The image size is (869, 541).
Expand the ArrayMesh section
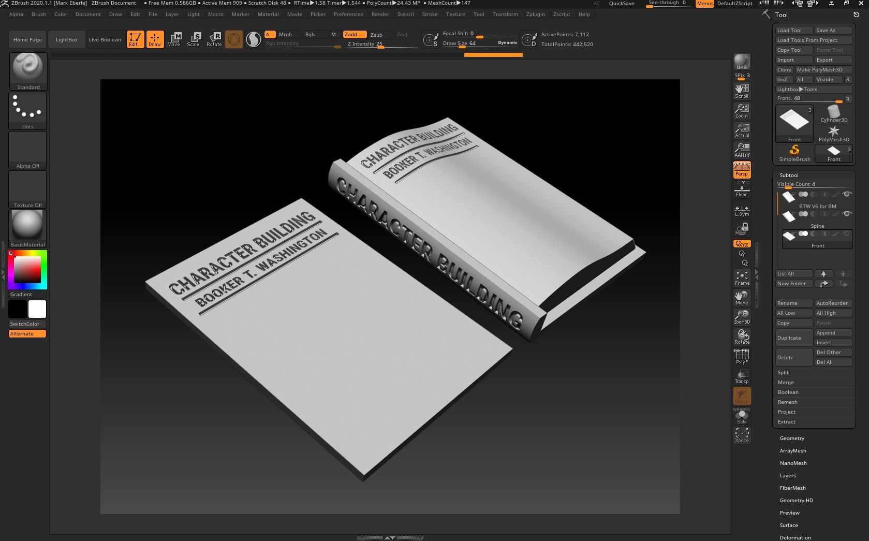pos(793,451)
